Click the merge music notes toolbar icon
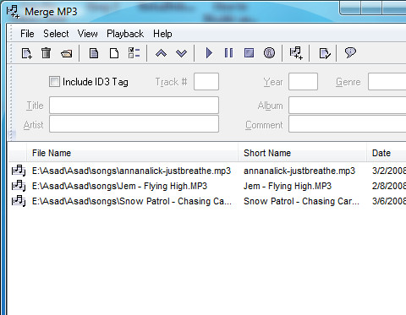 [296, 53]
